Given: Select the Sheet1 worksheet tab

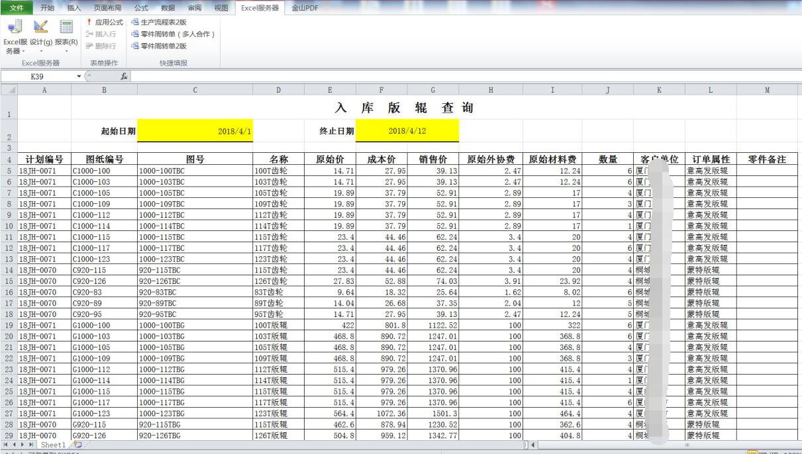Looking at the screenshot, I should tap(53, 445).
